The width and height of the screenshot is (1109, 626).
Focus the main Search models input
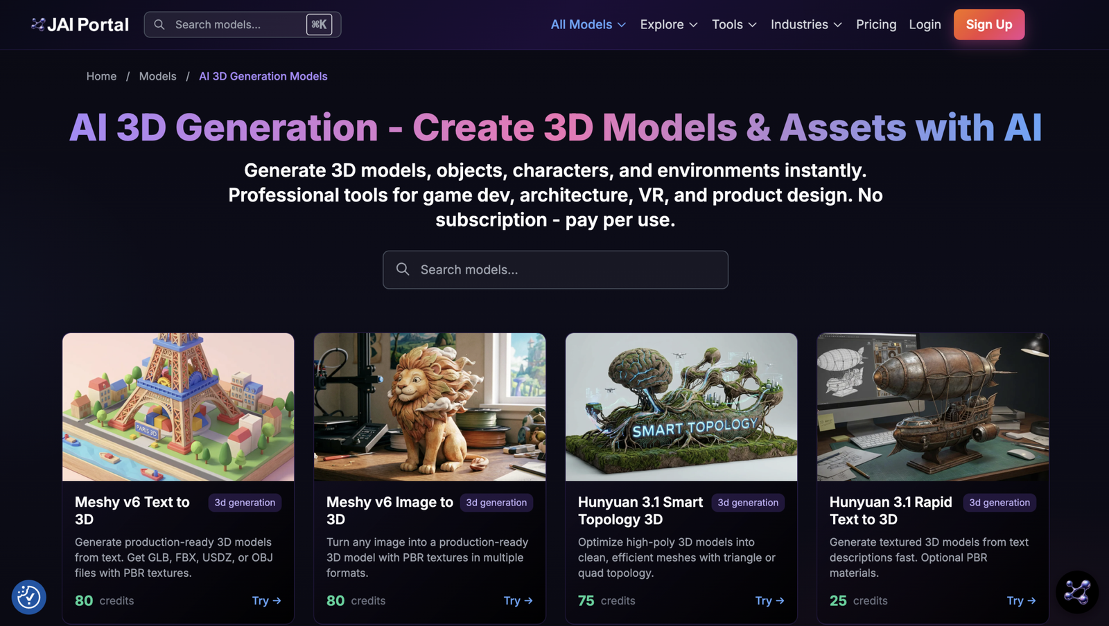click(x=555, y=269)
